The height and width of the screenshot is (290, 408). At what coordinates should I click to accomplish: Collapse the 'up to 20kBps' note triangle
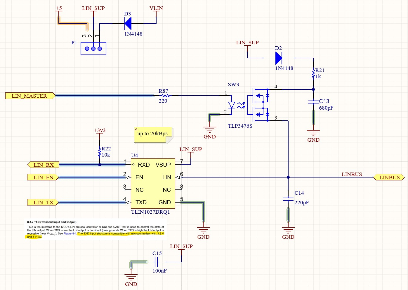click(136, 129)
